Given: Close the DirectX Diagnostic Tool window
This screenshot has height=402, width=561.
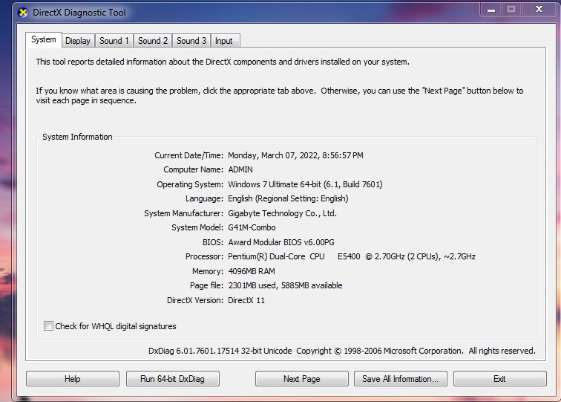Looking at the screenshot, I should pyautogui.click(x=539, y=10).
